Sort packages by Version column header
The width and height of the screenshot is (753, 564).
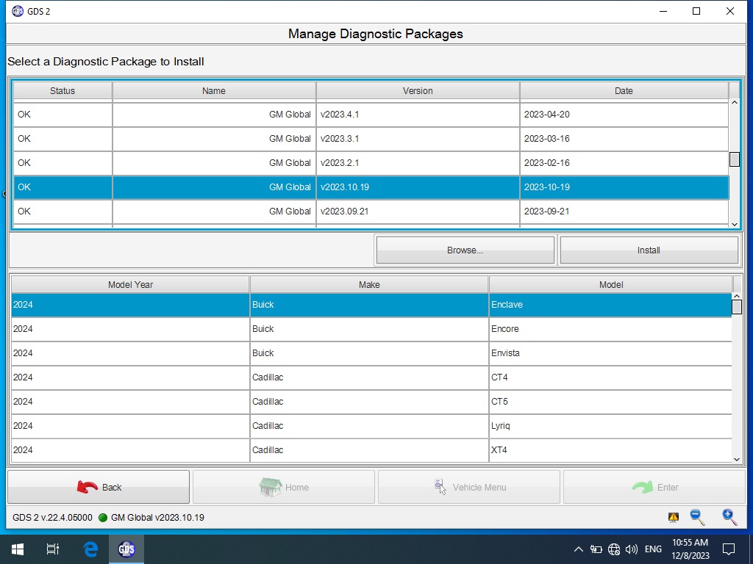point(418,91)
